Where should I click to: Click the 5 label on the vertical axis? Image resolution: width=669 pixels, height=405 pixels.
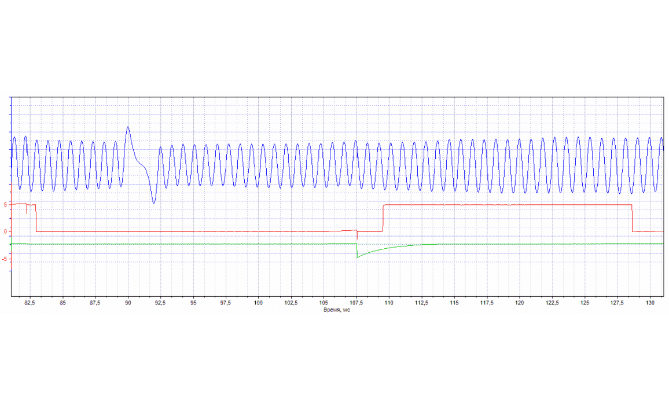(5, 205)
